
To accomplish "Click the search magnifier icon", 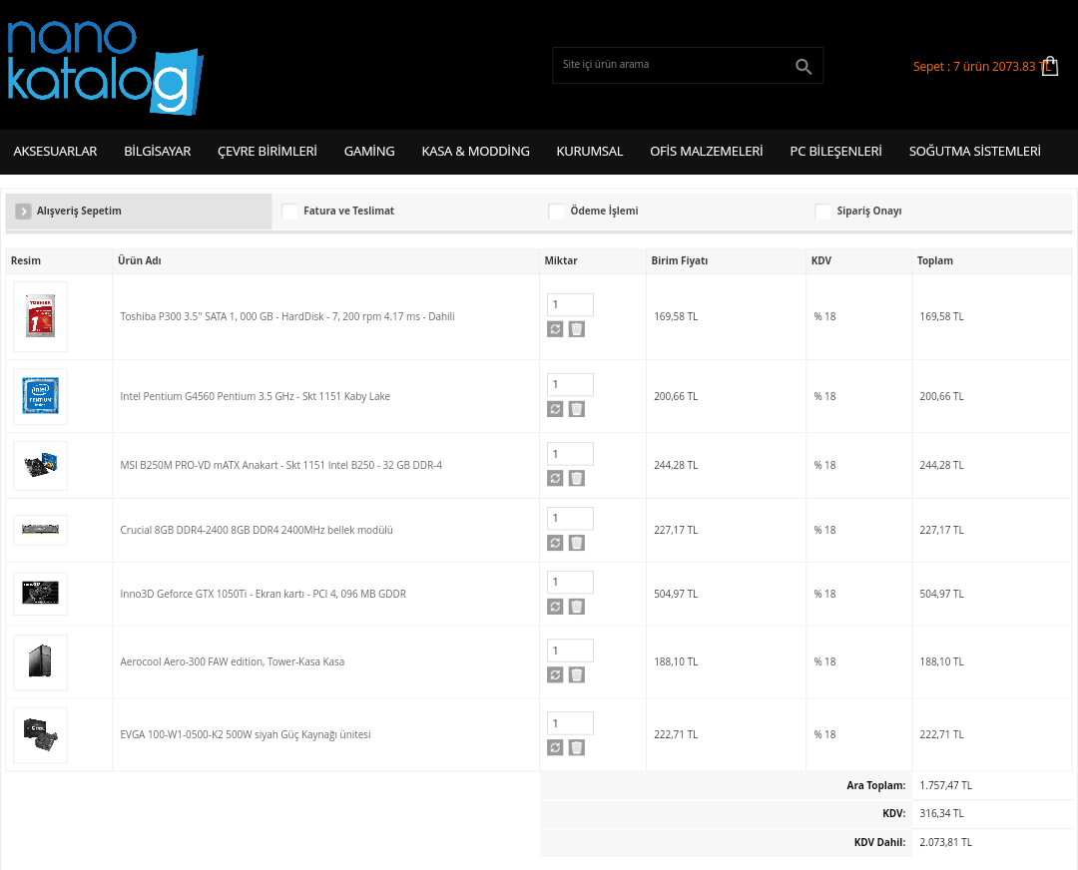I will point(803,66).
